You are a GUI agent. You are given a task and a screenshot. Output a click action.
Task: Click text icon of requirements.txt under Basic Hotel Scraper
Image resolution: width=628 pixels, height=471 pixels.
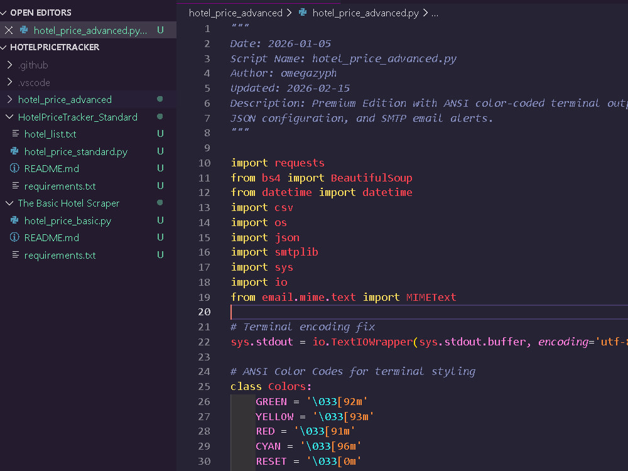pos(15,255)
